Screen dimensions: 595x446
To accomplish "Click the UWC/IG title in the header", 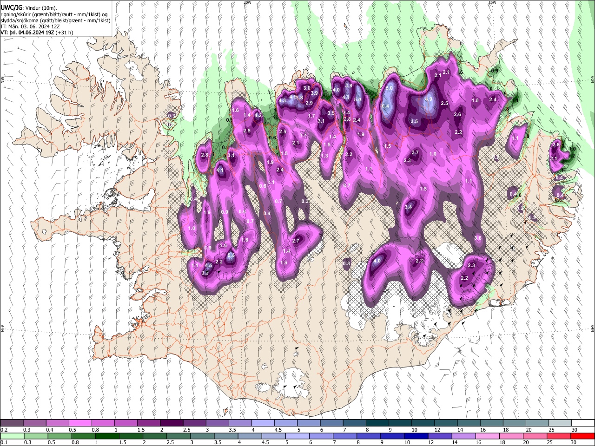I will [x=11, y=8].
